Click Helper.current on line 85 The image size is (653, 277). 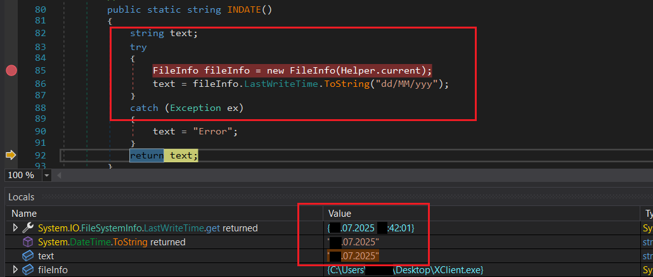click(x=381, y=70)
